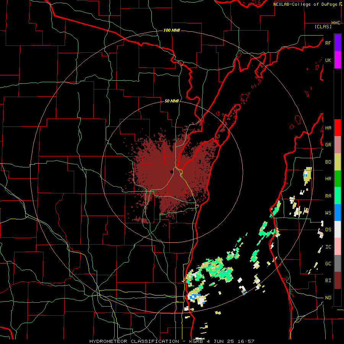Screen dimensions: 344x344
Task: Click the RA legend label
Action: (x=328, y=196)
